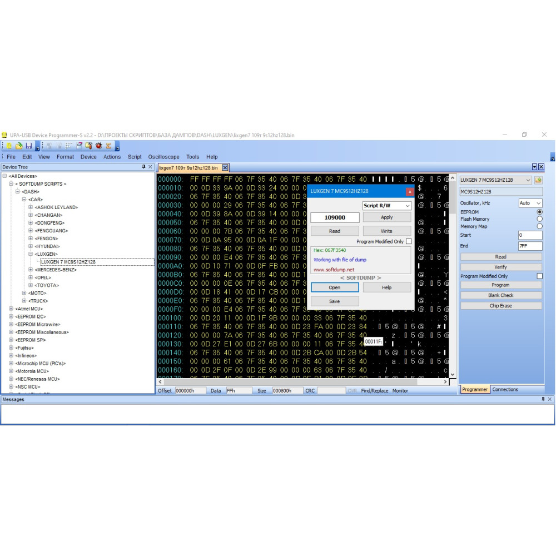Viewport: 556px width, 556px height.
Task: Pin the Device Tree panel
Action: click(143, 167)
